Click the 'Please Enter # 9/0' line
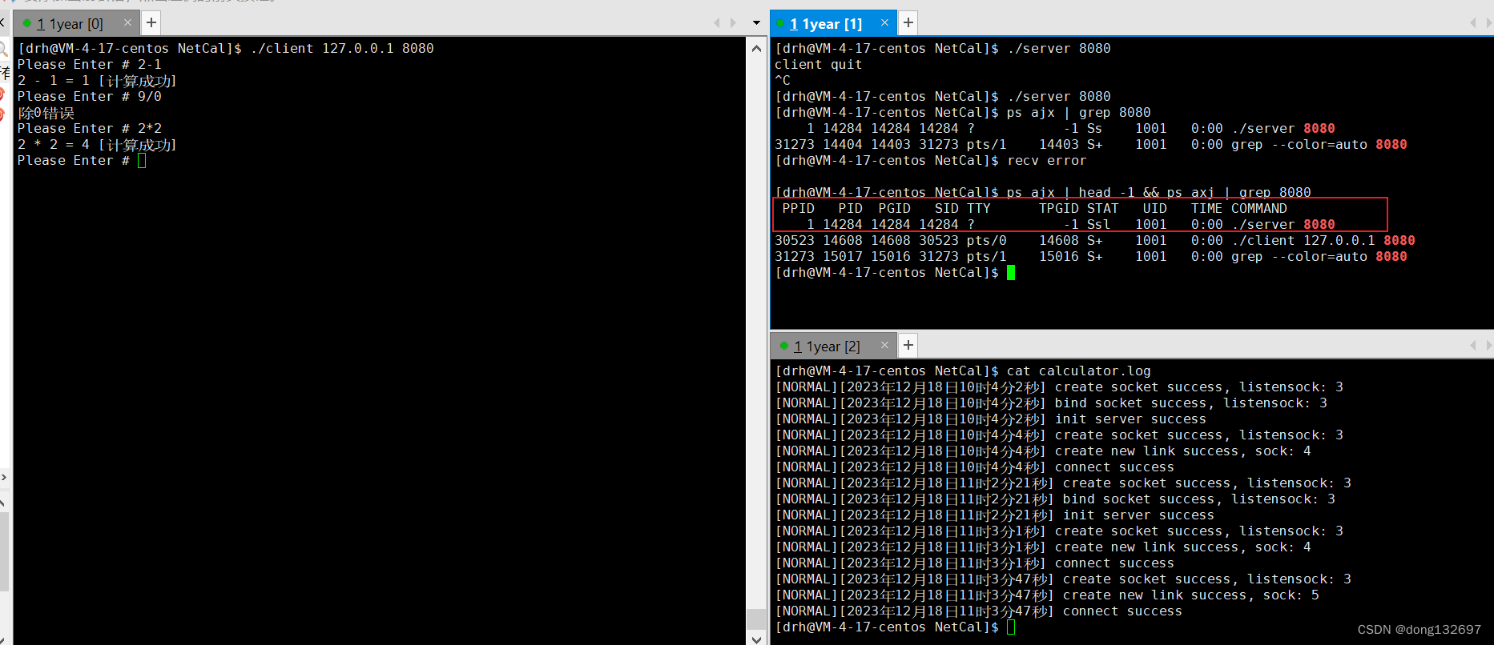 point(90,97)
